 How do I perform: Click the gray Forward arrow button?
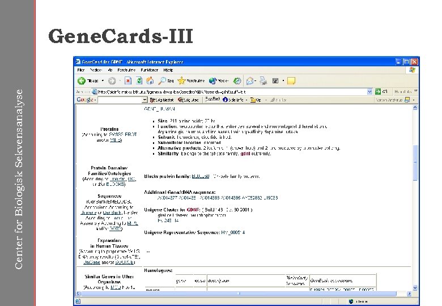click(112, 81)
